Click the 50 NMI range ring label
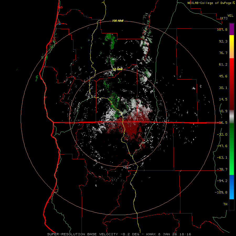The height and width of the screenshot is (236, 236). [118, 69]
